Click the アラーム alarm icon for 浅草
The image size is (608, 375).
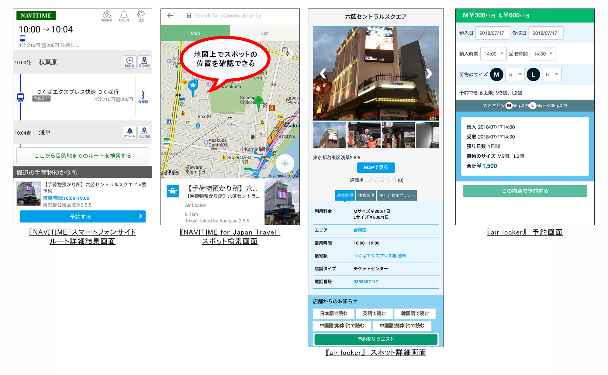[x=130, y=132]
